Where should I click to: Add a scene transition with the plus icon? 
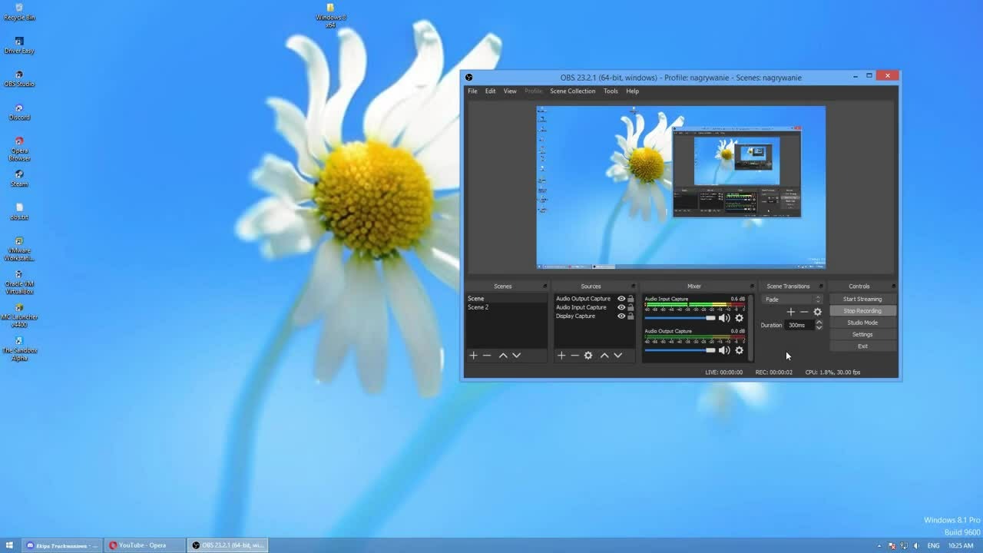point(791,312)
